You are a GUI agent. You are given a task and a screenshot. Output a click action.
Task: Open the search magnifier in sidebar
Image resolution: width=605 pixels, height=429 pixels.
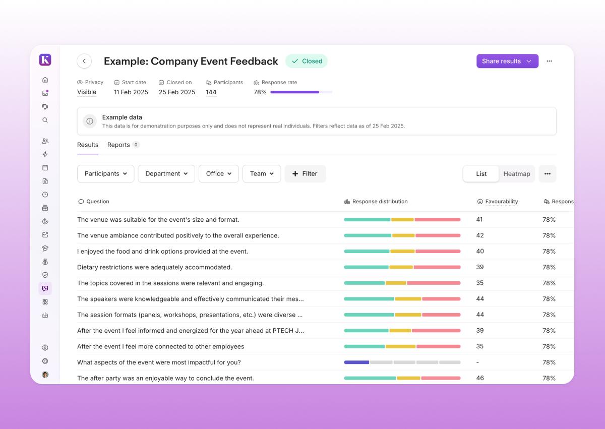pyautogui.click(x=45, y=120)
